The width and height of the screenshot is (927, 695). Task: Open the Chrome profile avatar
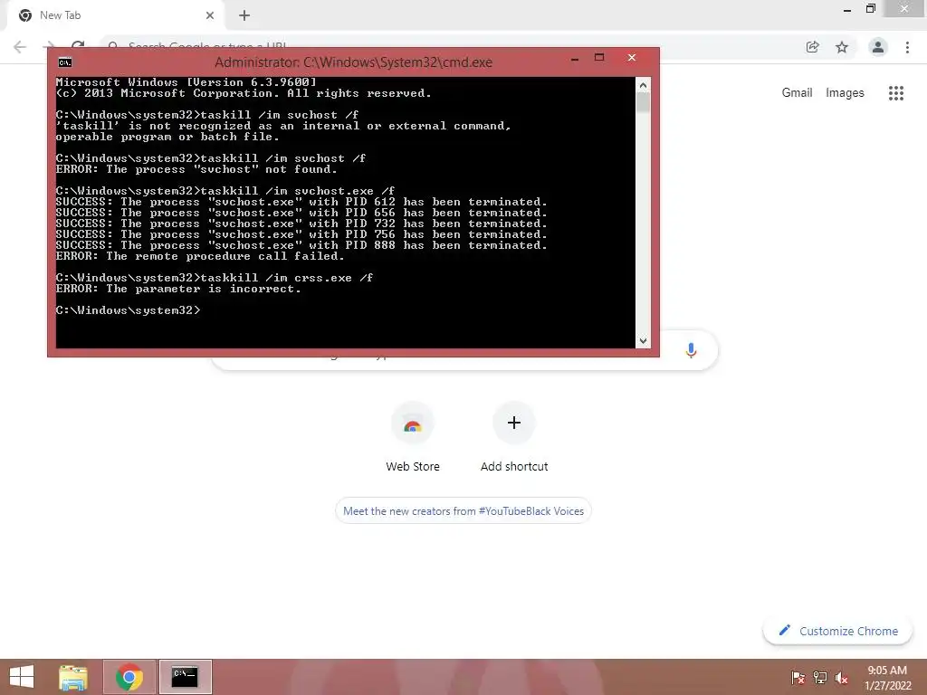[878, 47]
